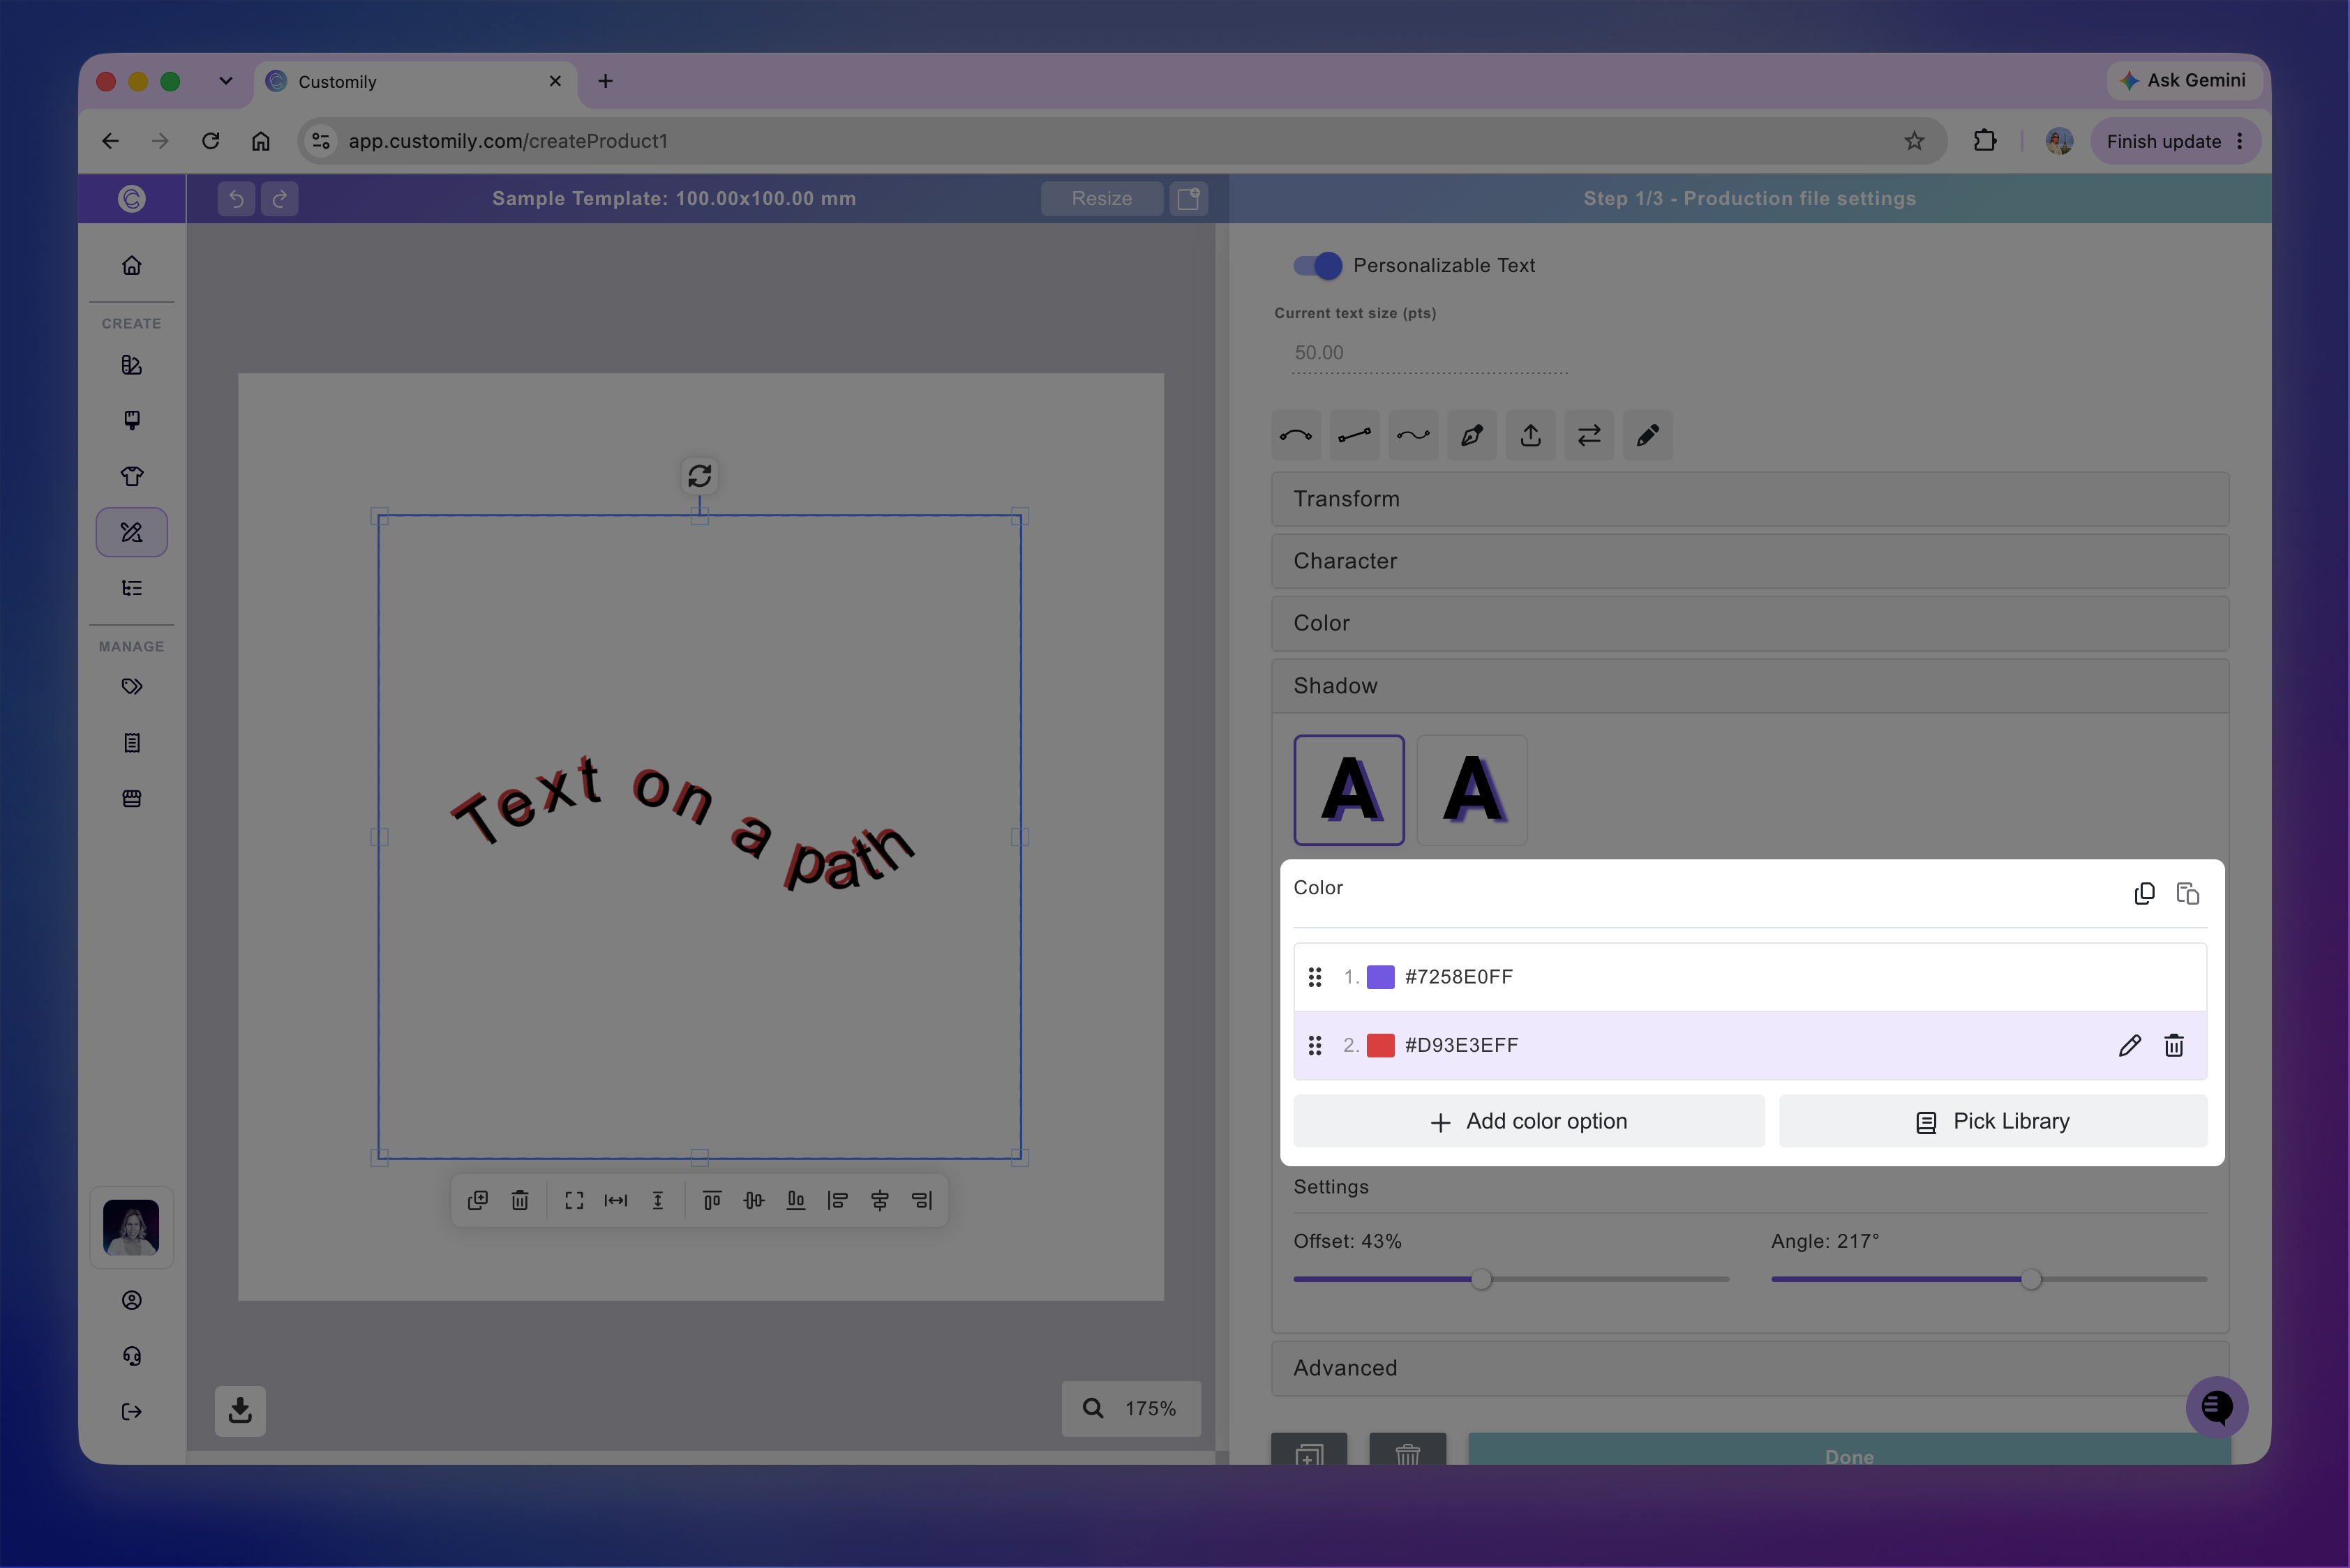Select the straight line path tool
This screenshot has height=1568, width=2350.
pos(1354,435)
